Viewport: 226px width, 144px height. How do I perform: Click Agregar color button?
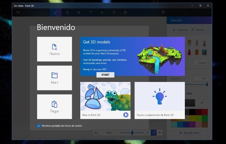(x=189, y=133)
